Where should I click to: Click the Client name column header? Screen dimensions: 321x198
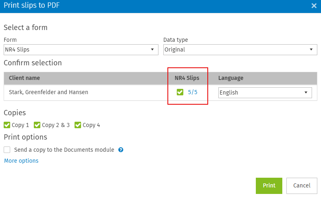[24, 78]
